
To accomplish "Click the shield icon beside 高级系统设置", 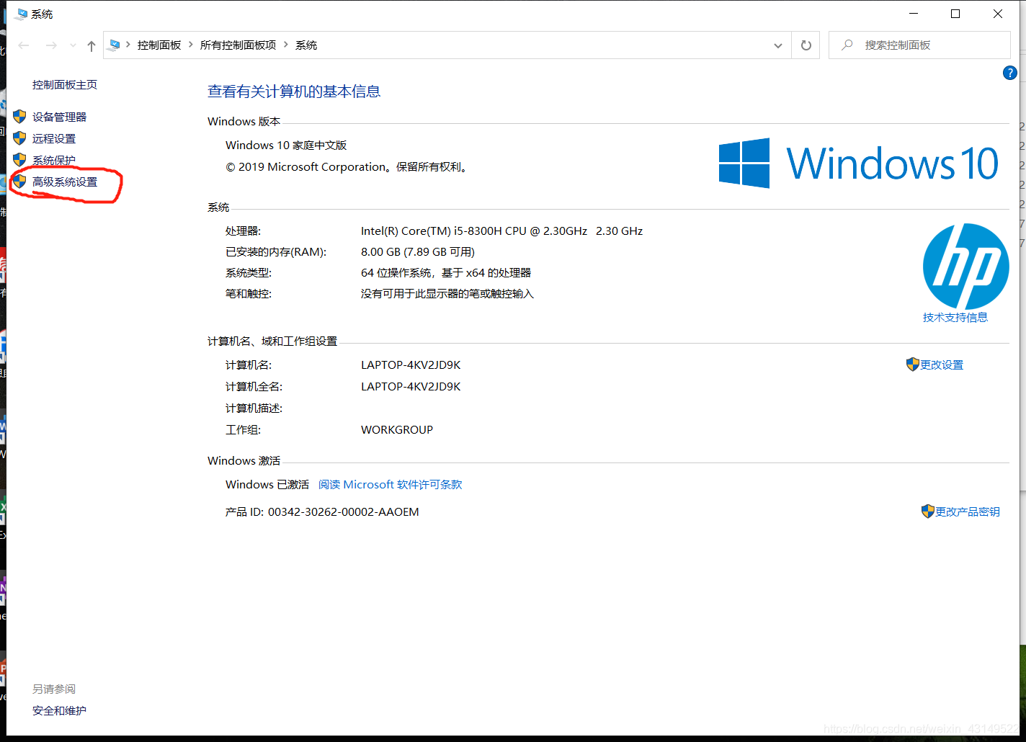I will pyautogui.click(x=19, y=181).
